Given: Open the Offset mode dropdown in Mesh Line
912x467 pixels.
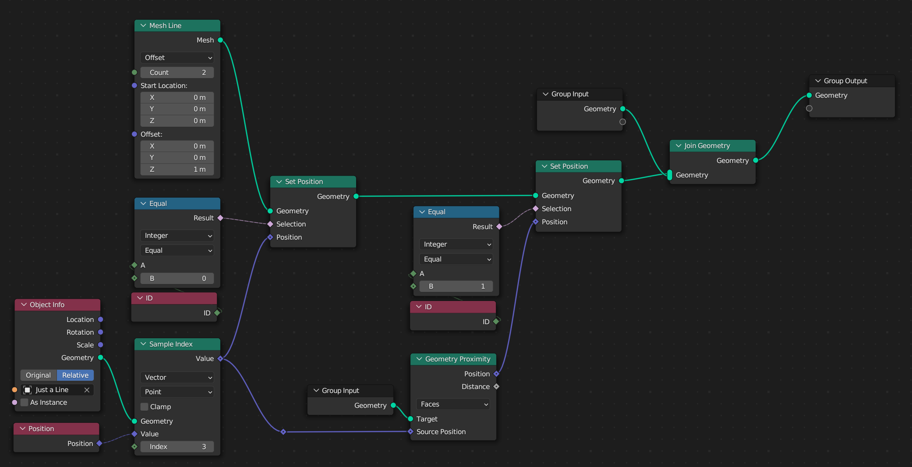Looking at the screenshot, I should [177, 58].
